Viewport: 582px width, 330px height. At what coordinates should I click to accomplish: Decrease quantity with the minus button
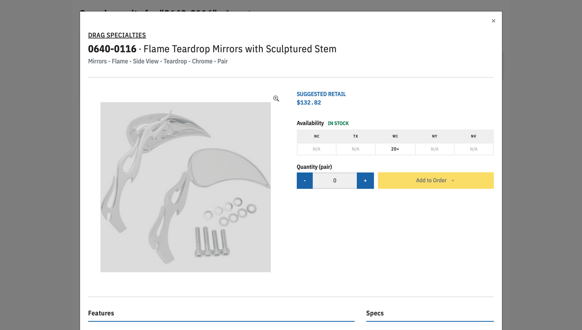point(304,180)
